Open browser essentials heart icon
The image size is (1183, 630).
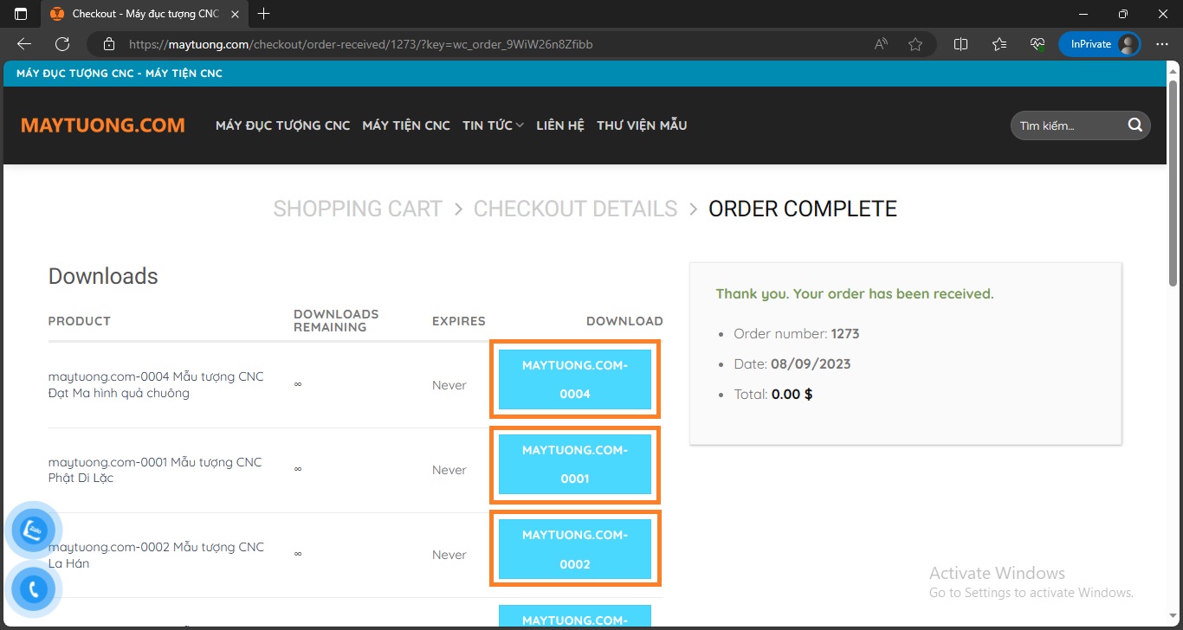1037,44
